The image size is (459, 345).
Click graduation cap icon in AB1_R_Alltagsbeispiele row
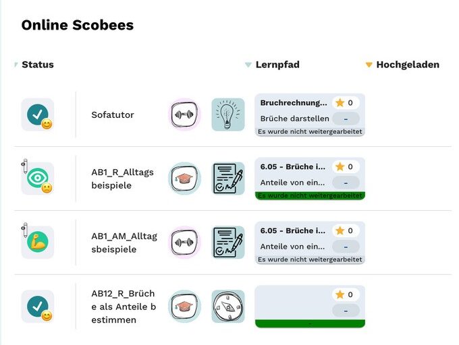tap(184, 179)
